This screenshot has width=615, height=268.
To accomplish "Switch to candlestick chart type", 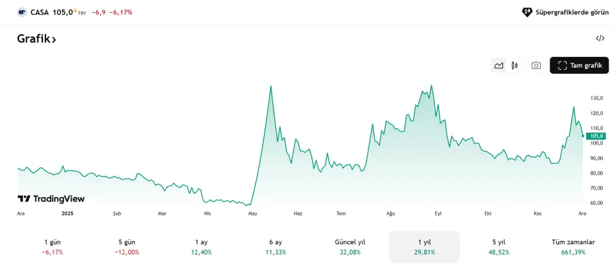I will click(514, 65).
